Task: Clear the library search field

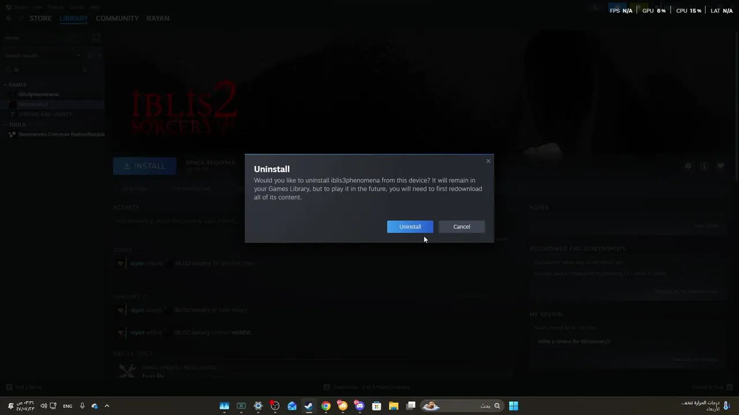Action: click(x=84, y=70)
